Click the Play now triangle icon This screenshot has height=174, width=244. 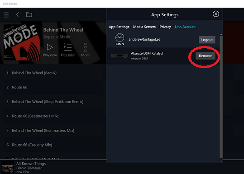(x=50, y=47)
